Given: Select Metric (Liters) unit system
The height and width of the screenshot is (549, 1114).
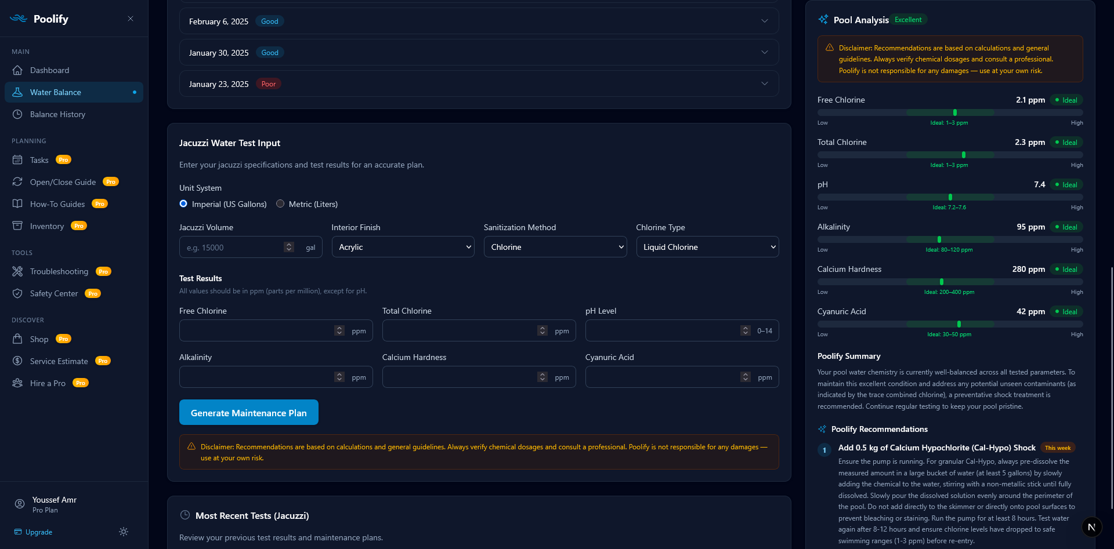Looking at the screenshot, I should click(x=280, y=203).
